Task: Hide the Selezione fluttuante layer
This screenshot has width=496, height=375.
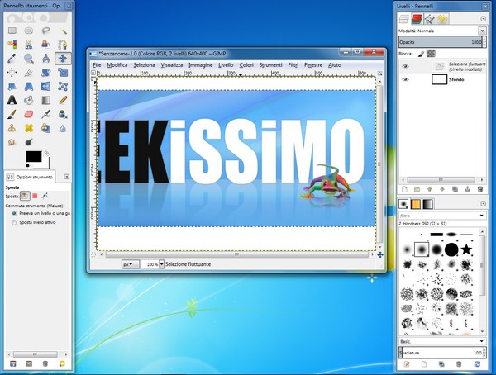Action: tap(405, 66)
